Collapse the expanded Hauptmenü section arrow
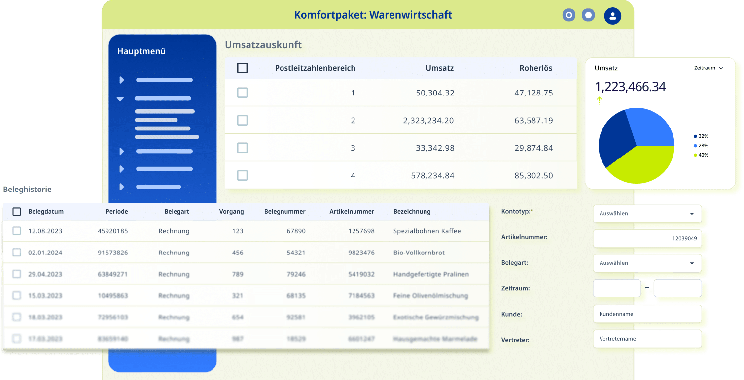 pos(120,99)
